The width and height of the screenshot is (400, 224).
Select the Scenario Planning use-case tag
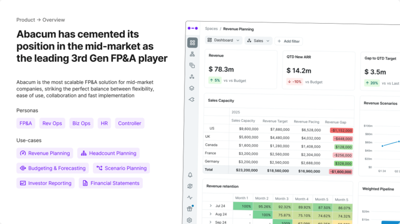coord(121,168)
